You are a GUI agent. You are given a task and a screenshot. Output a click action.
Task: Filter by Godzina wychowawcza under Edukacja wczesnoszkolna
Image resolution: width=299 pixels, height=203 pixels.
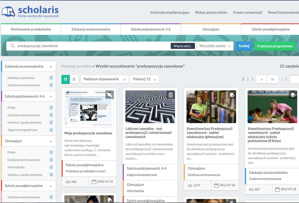(23, 85)
